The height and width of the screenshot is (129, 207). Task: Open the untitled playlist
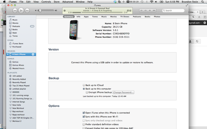tap(19, 89)
